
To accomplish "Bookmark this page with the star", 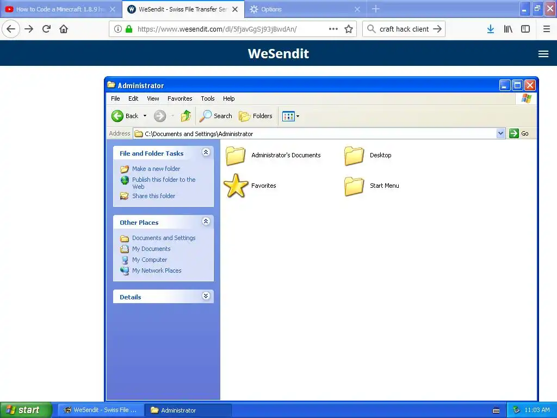I will [349, 29].
